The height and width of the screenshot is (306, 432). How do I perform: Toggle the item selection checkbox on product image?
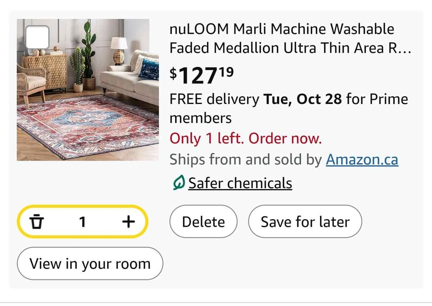pos(37,37)
